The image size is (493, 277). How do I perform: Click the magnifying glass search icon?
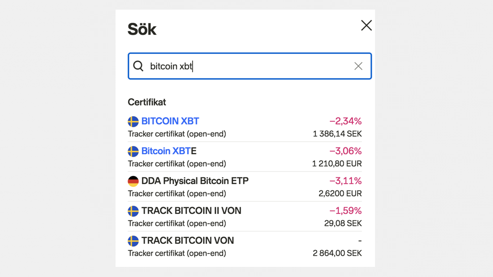coord(138,66)
